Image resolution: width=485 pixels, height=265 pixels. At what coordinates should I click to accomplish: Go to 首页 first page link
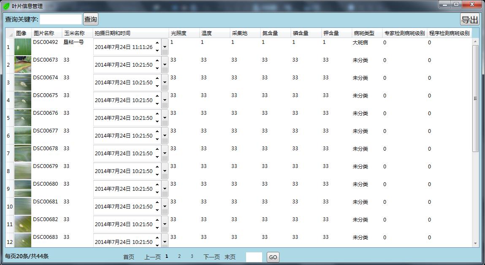click(x=129, y=257)
